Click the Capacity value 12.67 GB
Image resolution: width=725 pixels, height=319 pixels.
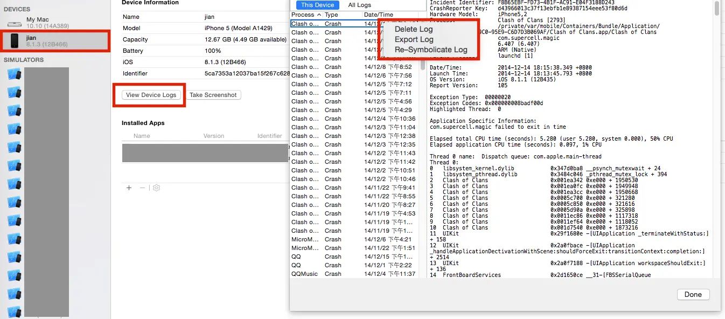point(246,39)
